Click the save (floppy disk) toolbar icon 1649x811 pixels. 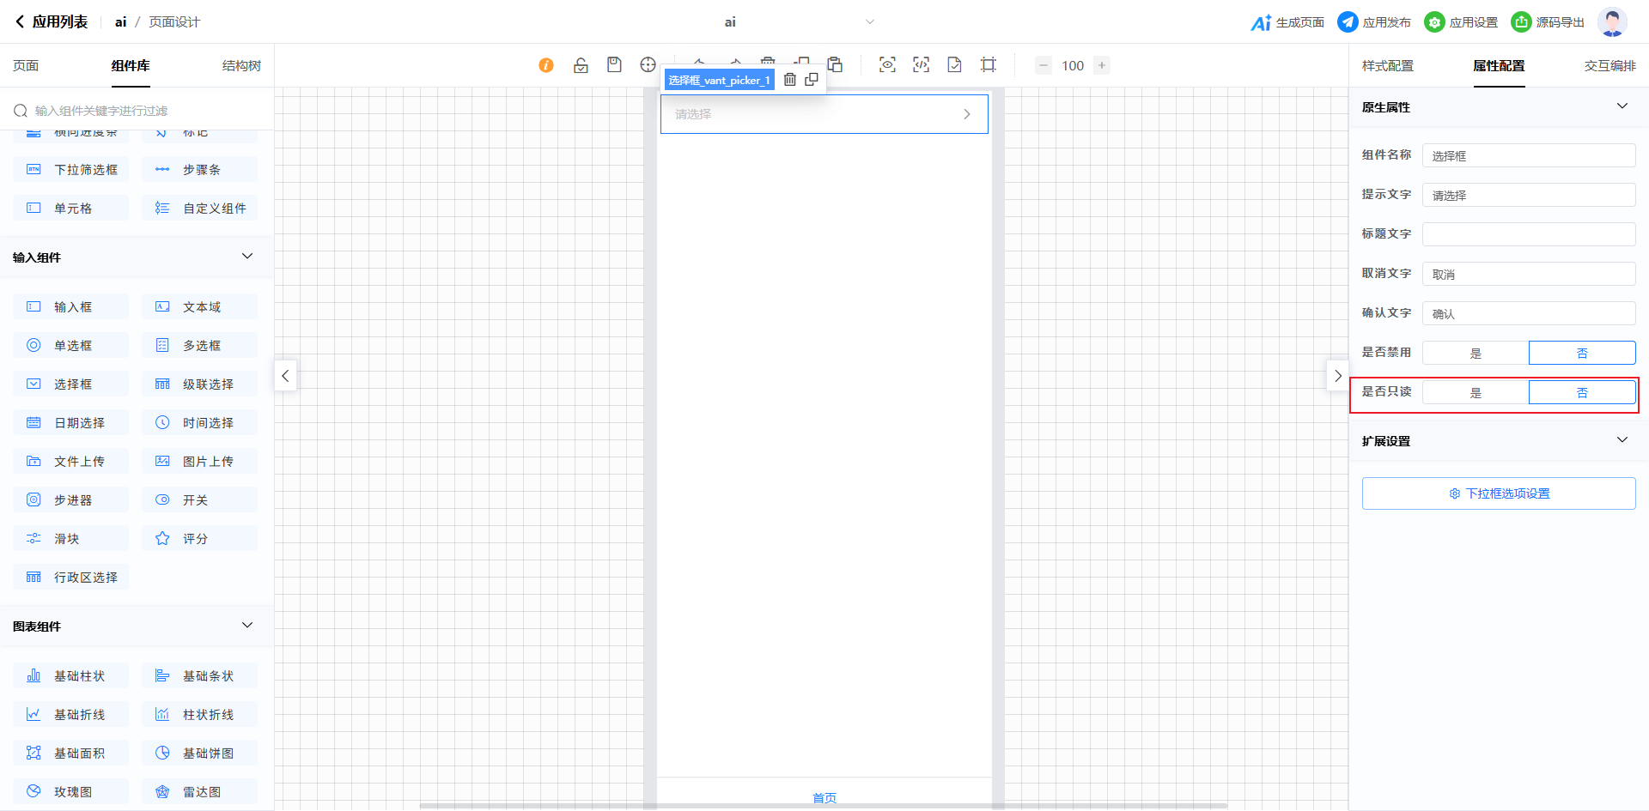point(614,65)
